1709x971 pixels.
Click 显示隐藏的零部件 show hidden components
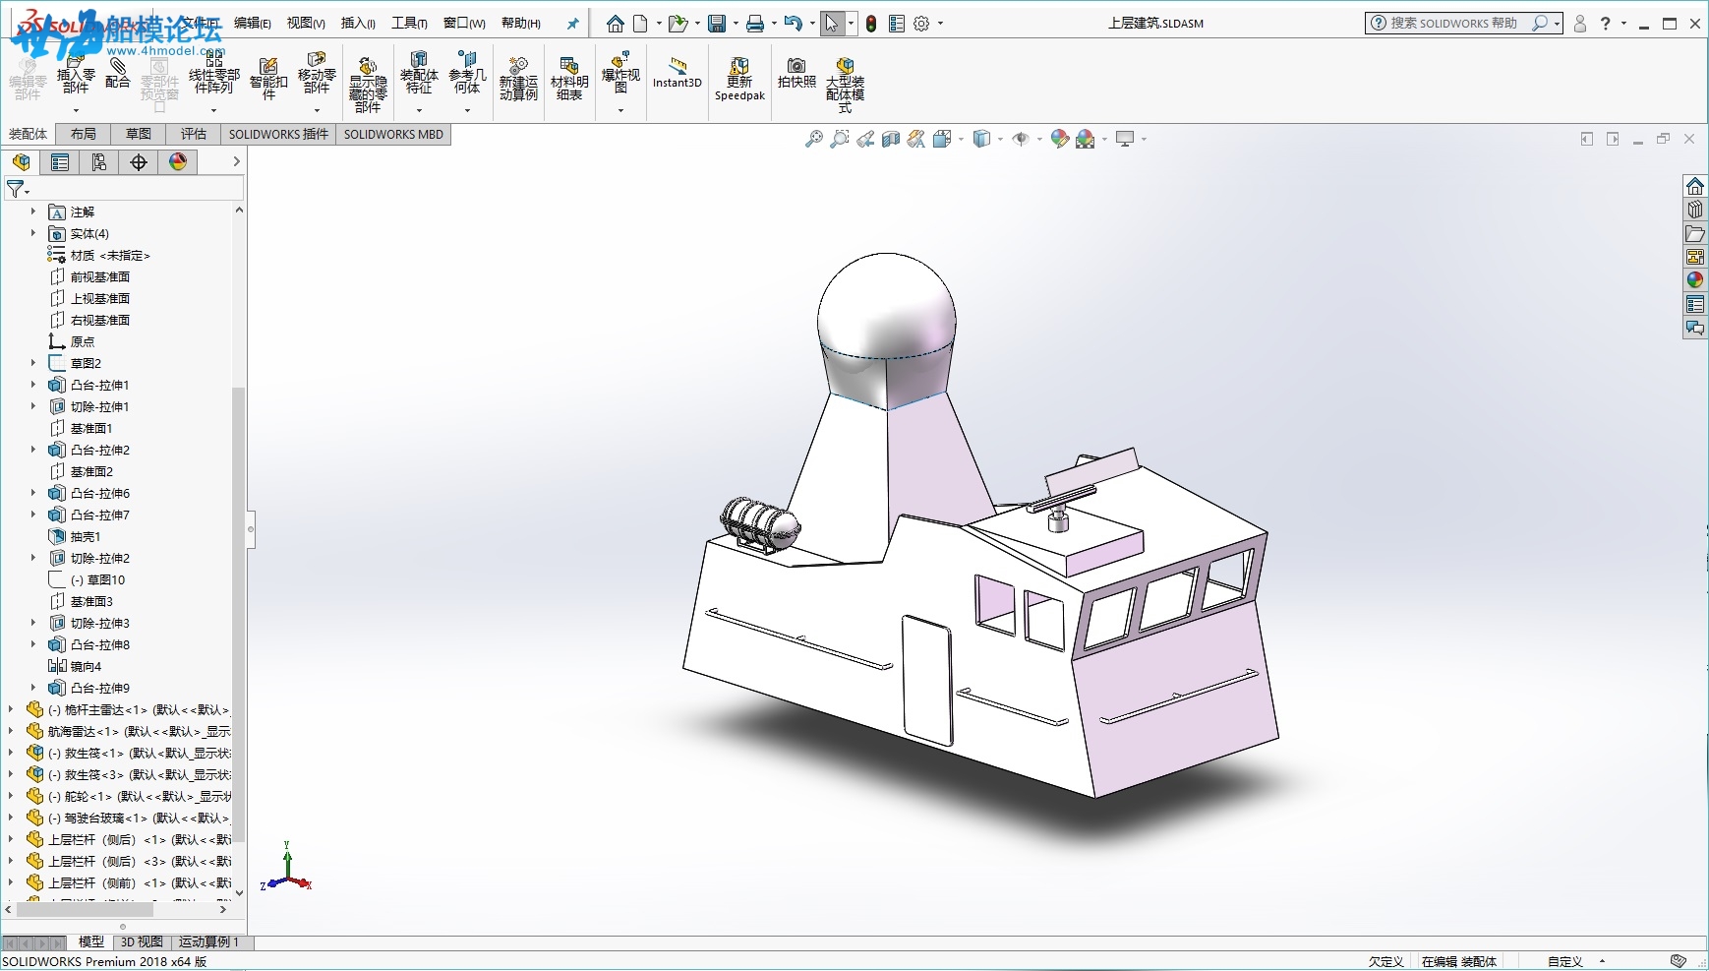tap(368, 85)
